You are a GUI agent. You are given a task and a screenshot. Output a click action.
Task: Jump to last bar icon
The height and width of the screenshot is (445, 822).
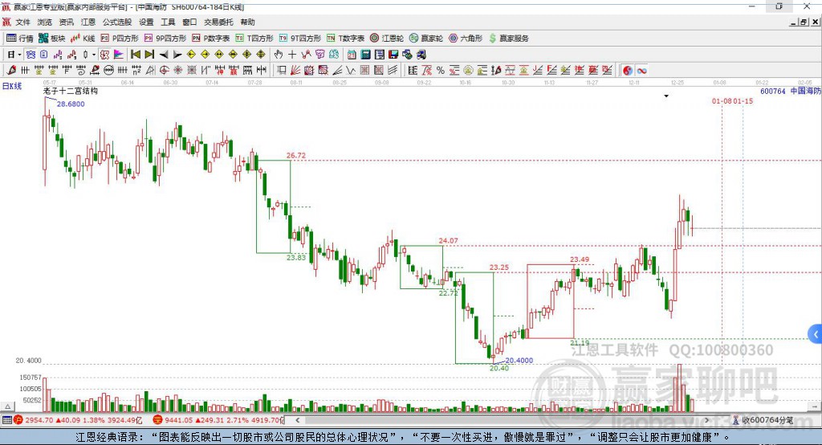(x=149, y=54)
